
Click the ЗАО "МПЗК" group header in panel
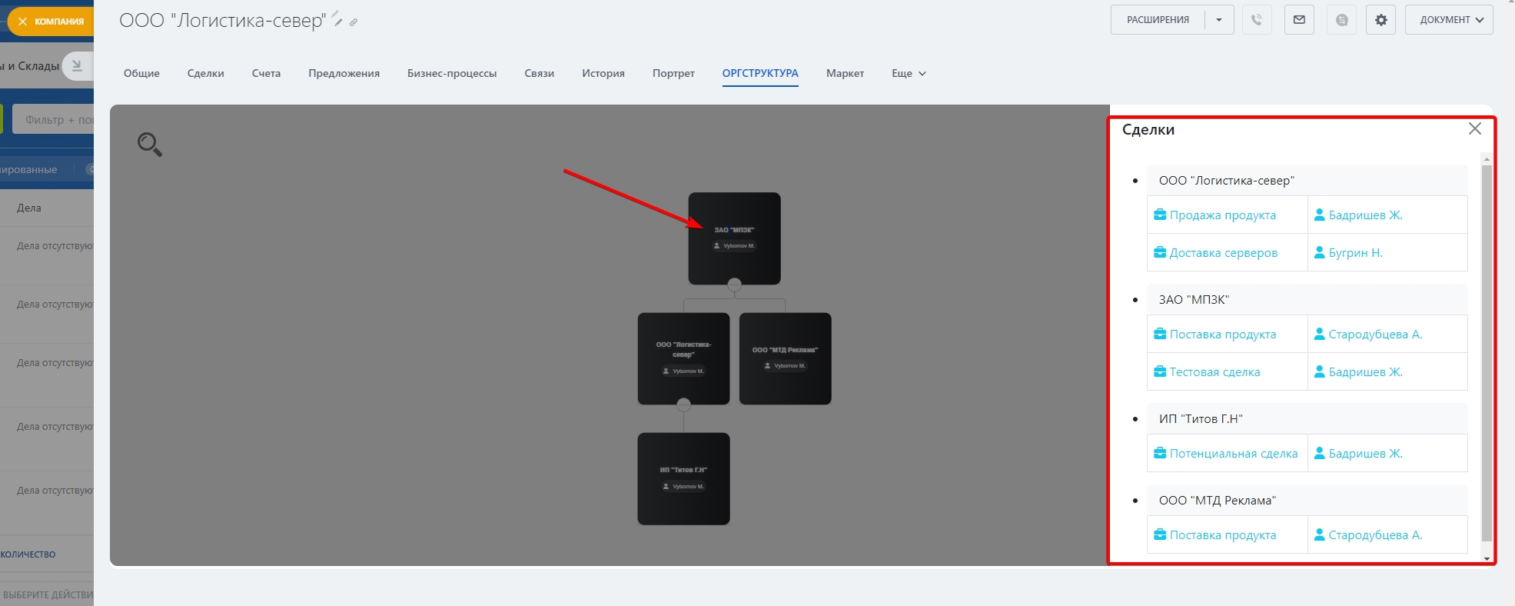pos(1307,300)
